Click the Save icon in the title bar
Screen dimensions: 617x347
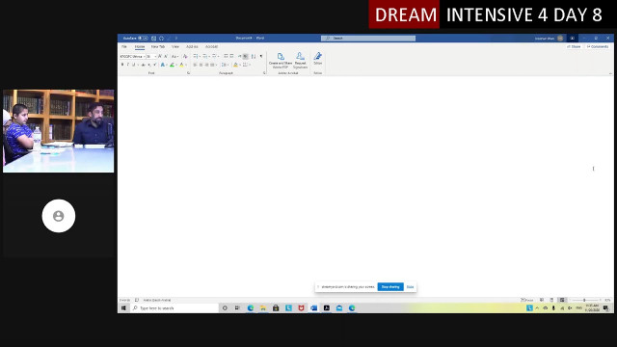point(154,39)
